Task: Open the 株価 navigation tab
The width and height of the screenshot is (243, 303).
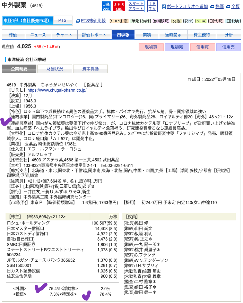Action: (x=13, y=35)
